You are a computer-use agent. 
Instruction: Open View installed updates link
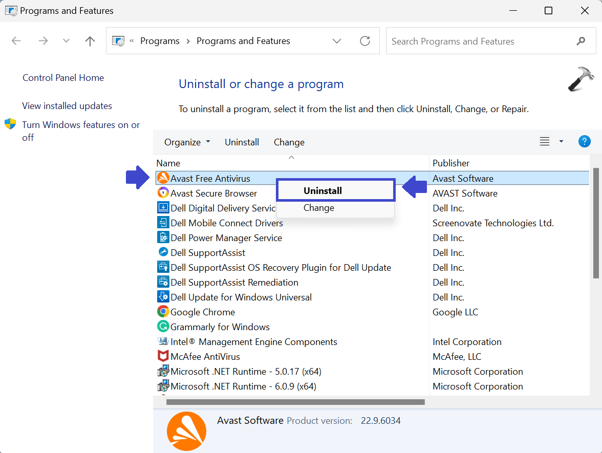coord(67,105)
